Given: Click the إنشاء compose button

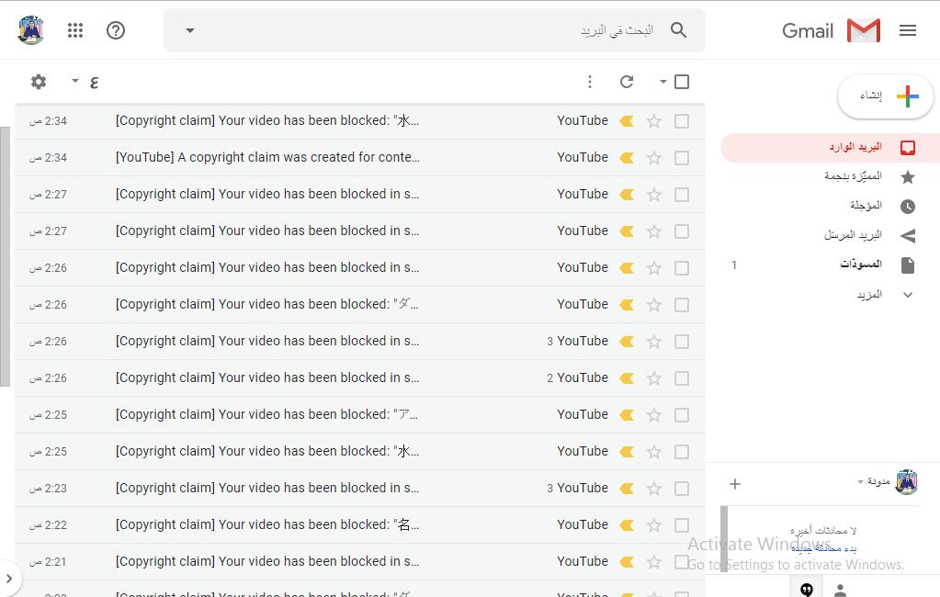Looking at the screenshot, I should pos(886,96).
